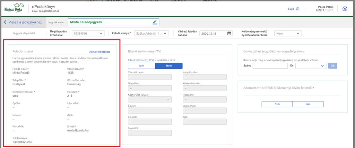Click the user name Posta Patrik
This screenshot has height=148, width=355.
pos(326,7)
